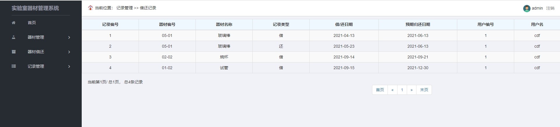Click the 记录编号 column header
560x127 pixels.
(x=110, y=24)
